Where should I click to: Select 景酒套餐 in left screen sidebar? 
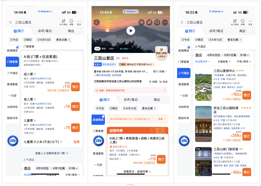pyautogui.click(x=12, y=84)
